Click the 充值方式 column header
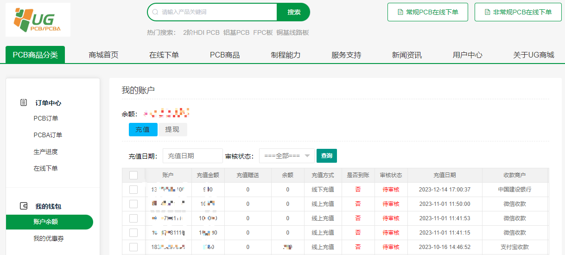The width and height of the screenshot is (565, 255). click(x=323, y=175)
